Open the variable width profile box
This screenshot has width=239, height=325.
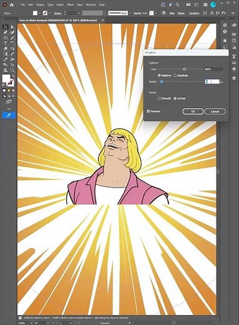tap(93, 13)
